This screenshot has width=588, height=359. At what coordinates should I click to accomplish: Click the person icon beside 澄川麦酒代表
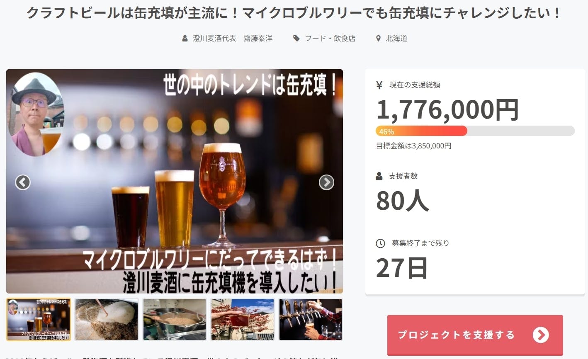(x=185, y=39)
